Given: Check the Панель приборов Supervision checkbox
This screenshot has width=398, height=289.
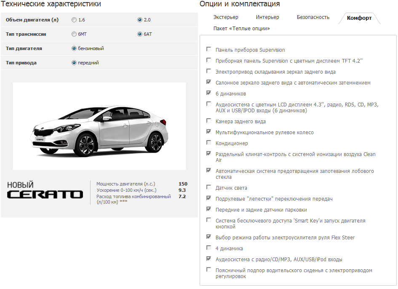Looking at the screenshot, I should tap(208, 49).
